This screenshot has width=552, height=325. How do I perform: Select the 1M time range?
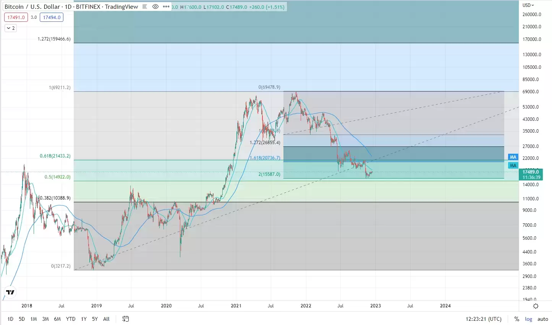click(34, 319)
